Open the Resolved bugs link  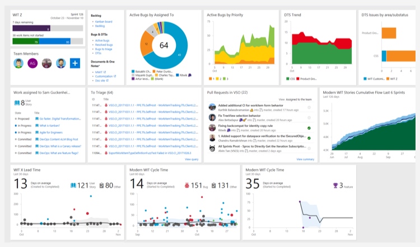click(104, 45)
